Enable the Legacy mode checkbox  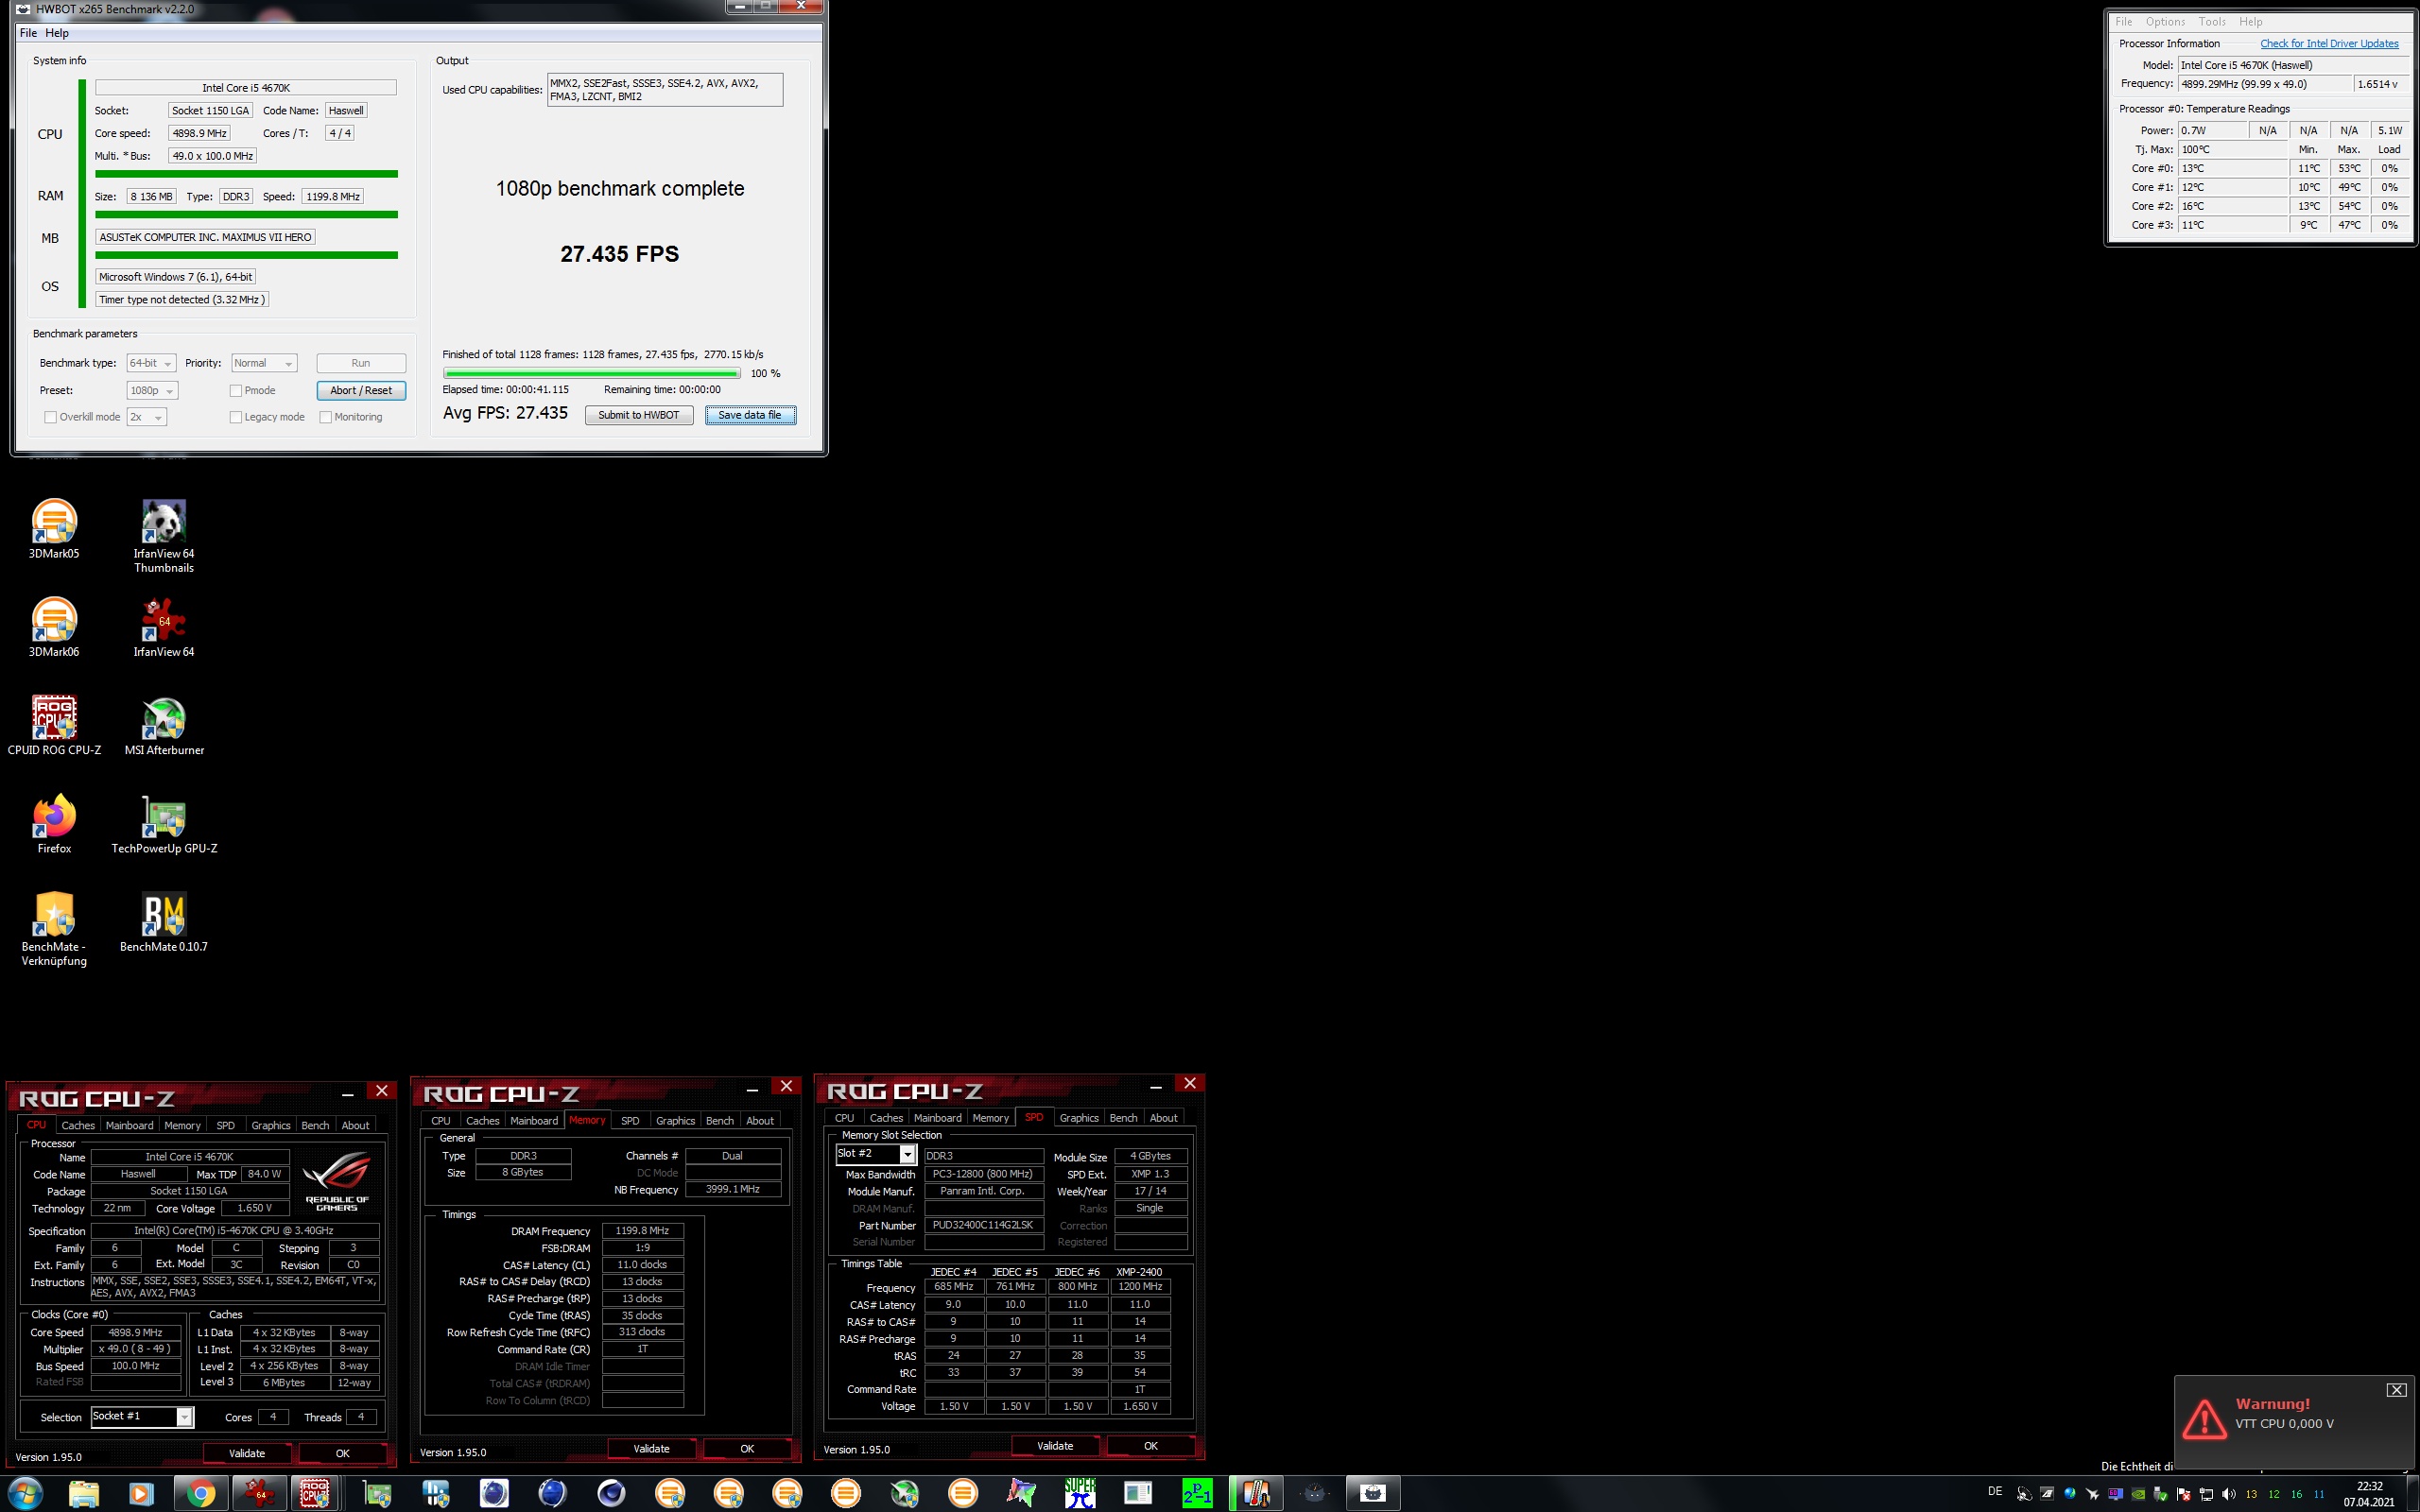[236, 417]
